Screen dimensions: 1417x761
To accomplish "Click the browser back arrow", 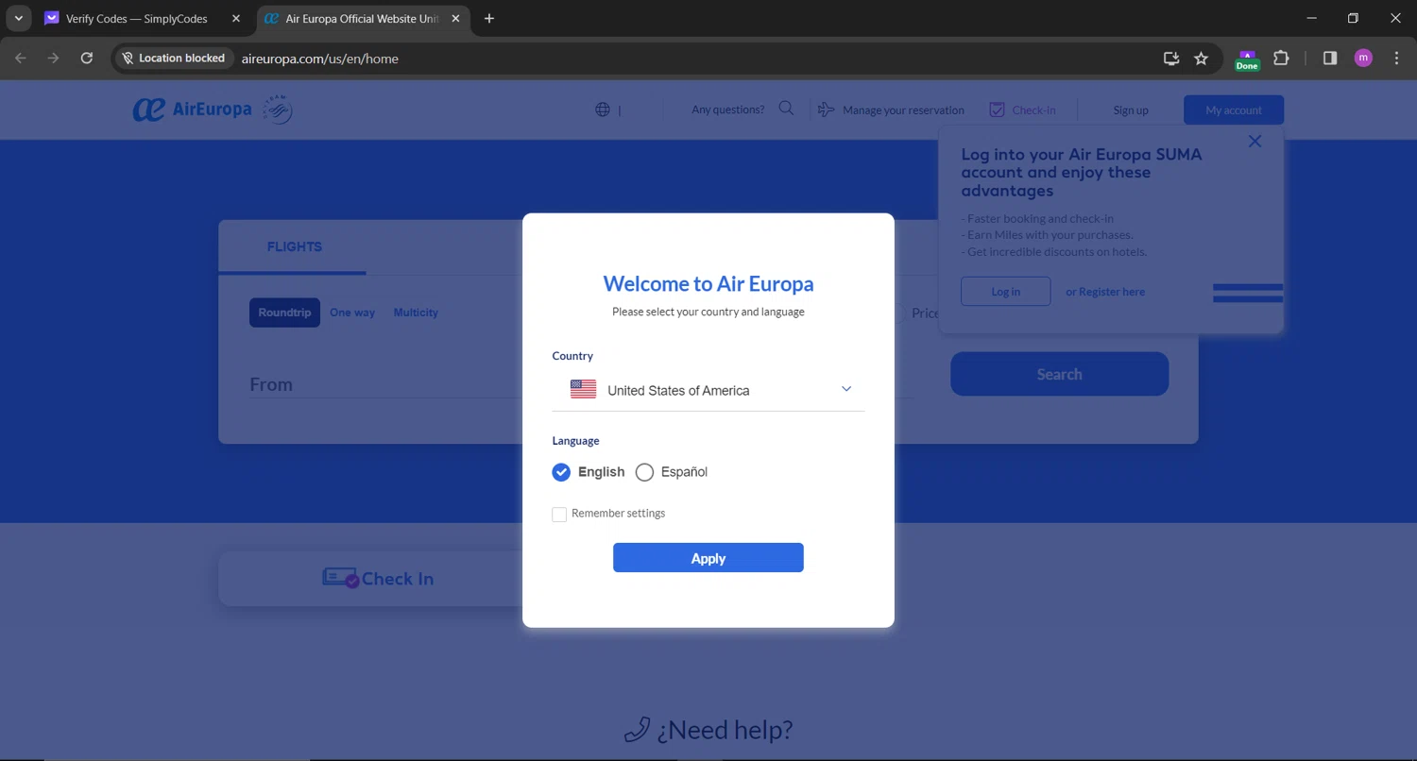I will tap(21, 59).
